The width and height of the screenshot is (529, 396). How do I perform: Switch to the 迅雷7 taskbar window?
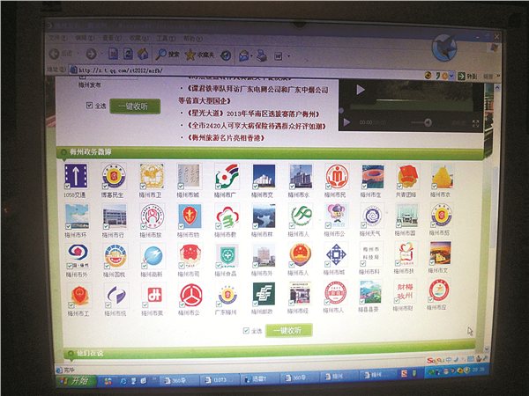tap(260, 379)
